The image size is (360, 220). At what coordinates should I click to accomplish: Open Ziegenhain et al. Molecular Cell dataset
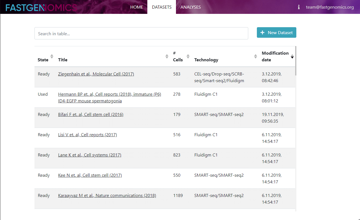click(x=96, y=74)
